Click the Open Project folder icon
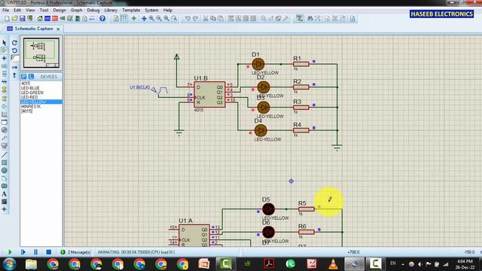The height and width of the screenshot is (271, 482). [14, 19]
